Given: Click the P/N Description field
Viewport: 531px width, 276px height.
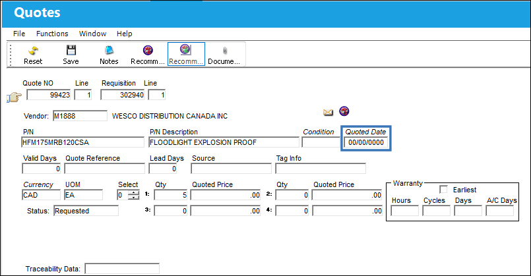Looking at the screenshot, I should pyautogui.click(x=224, y=142).
